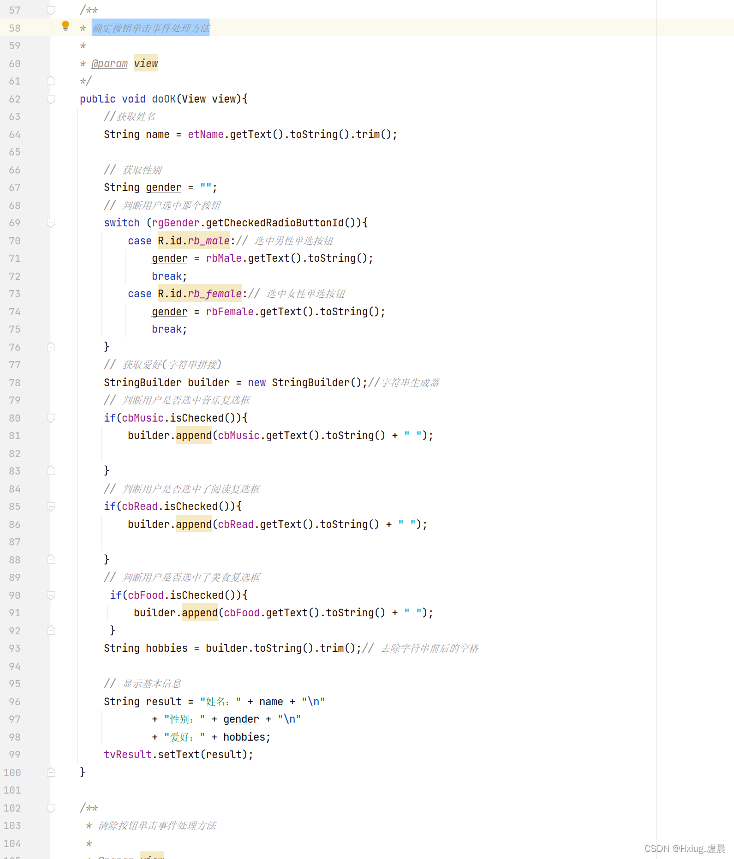734x859 pixels.
Task: Click the R.id.rb_male case constant
Action: (x=194, y=241)
